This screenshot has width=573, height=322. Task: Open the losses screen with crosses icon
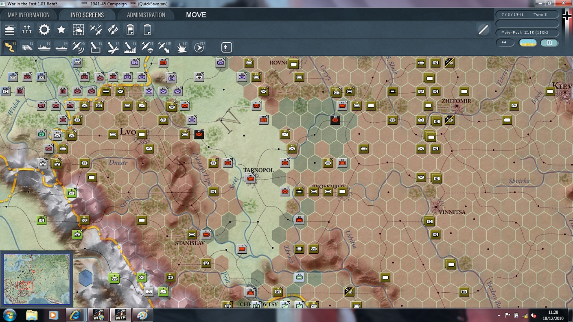pos(27,30)
